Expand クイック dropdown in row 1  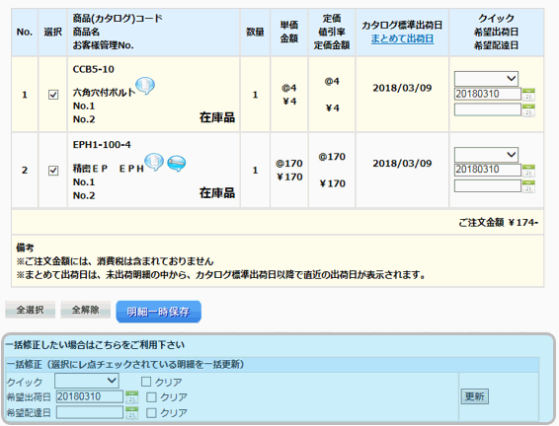pyautogui.click(x=486, y=79)
